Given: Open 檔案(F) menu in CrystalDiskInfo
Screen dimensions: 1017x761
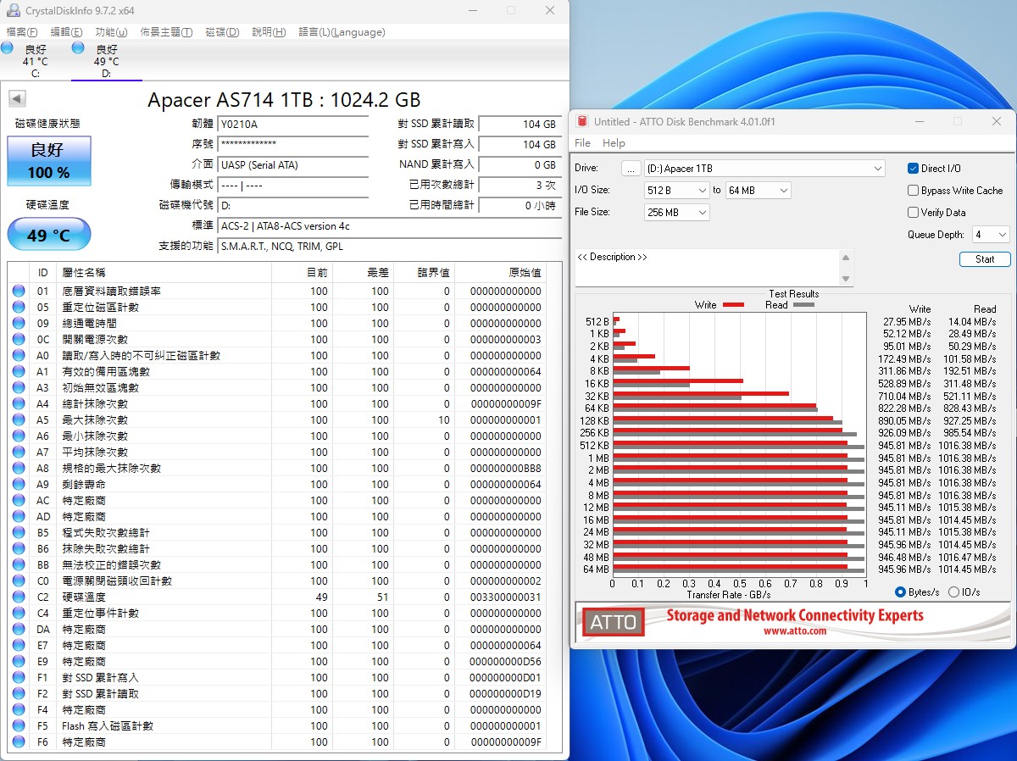Looking at the screenshot, I should pos(22,32).
